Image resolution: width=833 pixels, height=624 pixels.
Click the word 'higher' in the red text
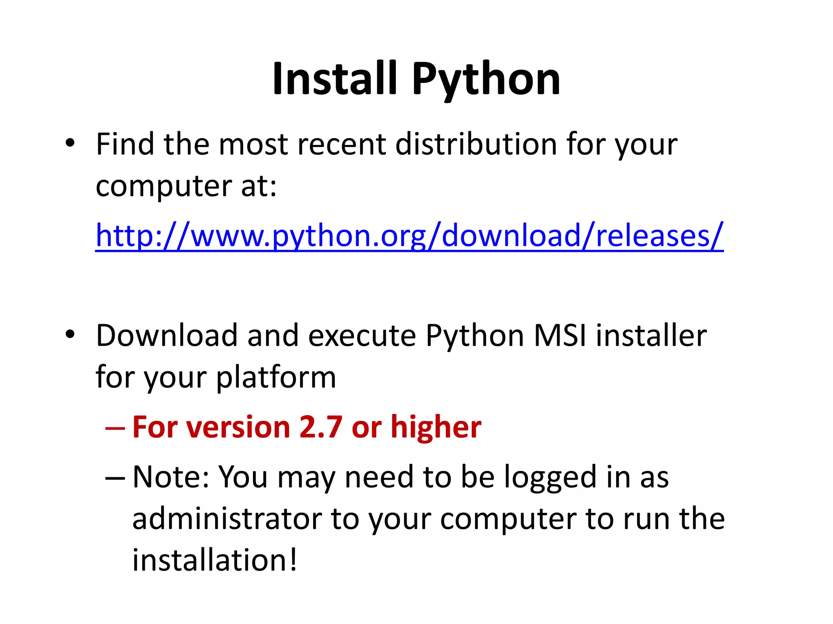pos(436,427)
